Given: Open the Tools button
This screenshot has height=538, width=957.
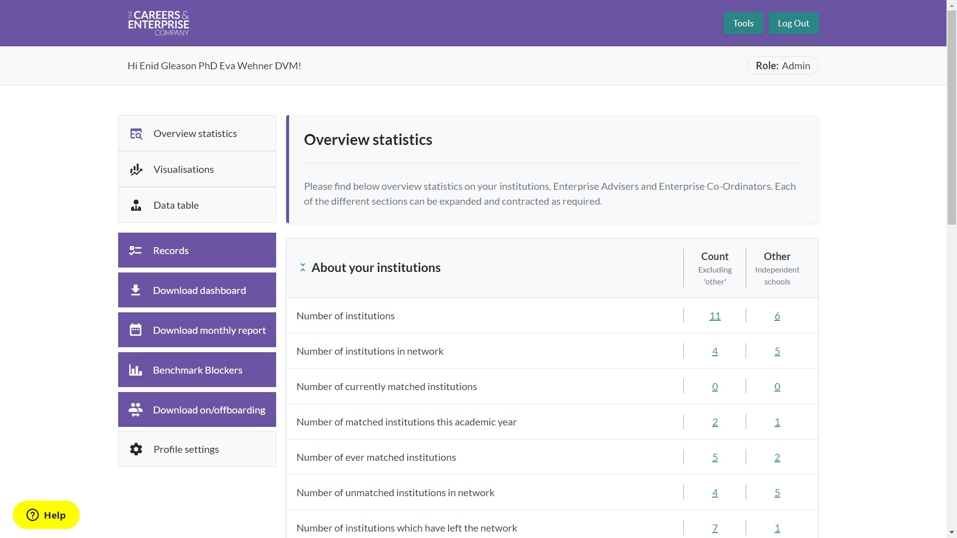Looking at the screenshot, I should pos(743,23).
